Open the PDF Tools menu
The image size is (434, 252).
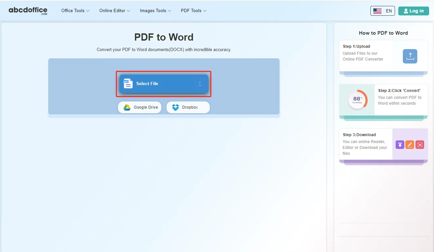pos(194,11)
